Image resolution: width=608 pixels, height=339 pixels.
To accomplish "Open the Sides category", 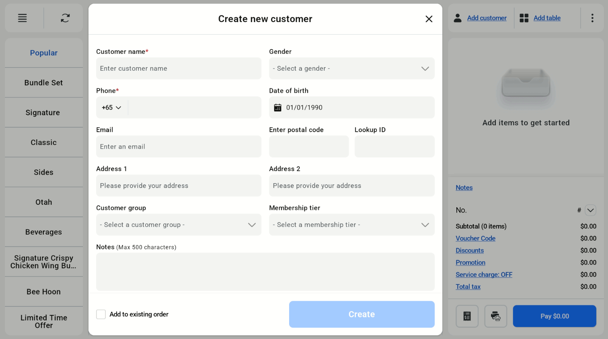I will (44, 172).
